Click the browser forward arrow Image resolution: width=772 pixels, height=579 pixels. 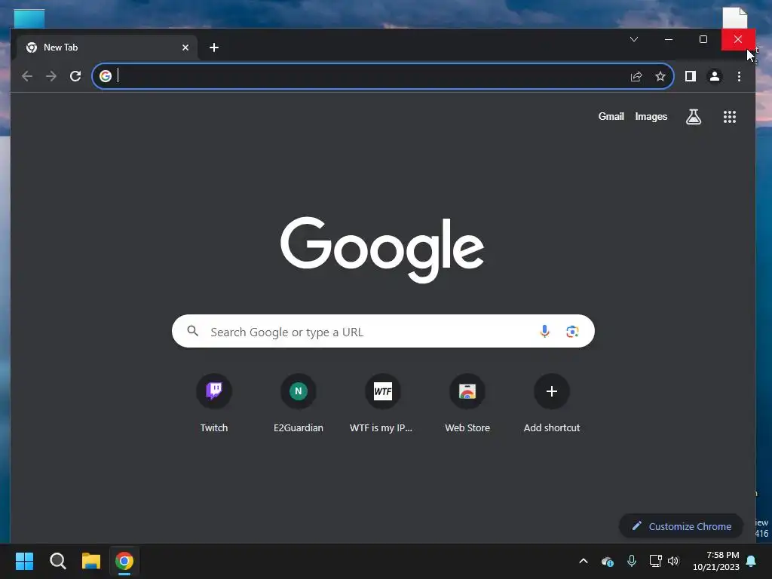point(51,76)
